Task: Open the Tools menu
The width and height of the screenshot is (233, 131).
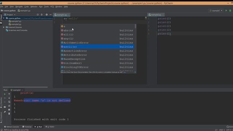Action: coord(46,7)
